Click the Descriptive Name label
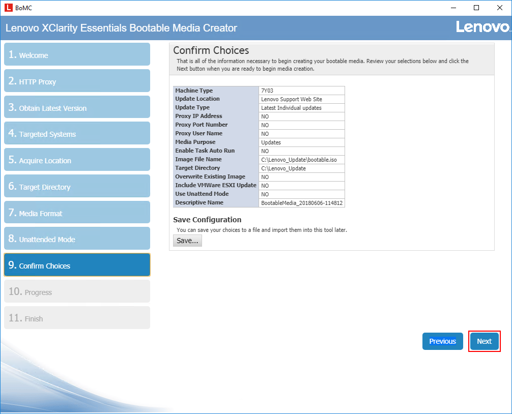This screenshot has height=414, width=512. point(199,202)
